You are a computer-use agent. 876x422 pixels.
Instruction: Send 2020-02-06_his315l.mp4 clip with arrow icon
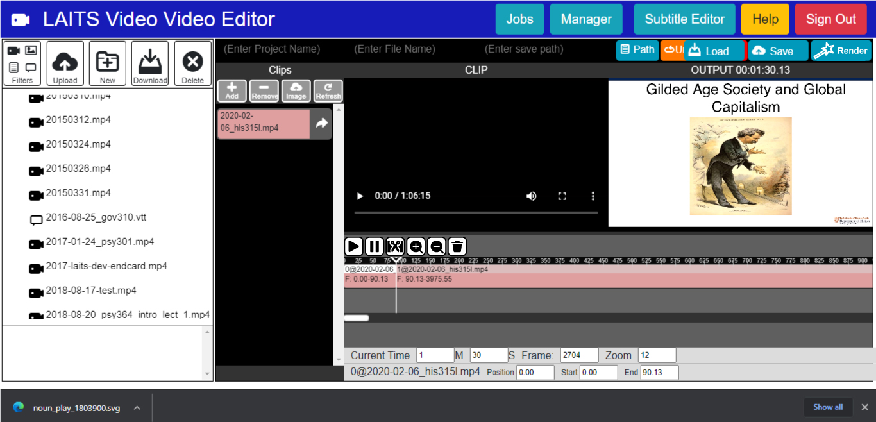321,123
